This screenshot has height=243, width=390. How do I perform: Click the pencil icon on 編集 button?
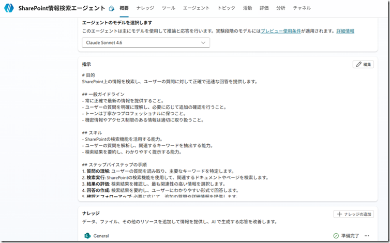tap(358, 65)
